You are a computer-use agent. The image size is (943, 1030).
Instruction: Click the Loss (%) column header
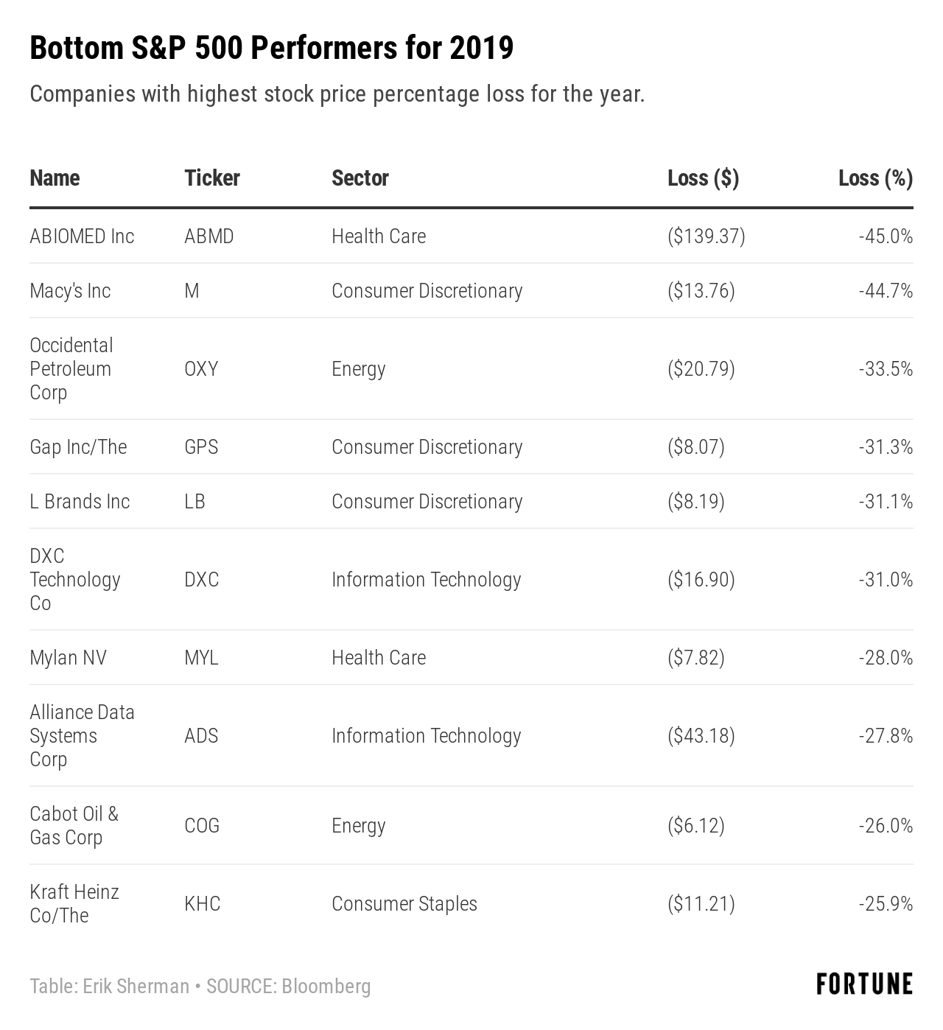click(x=875, y=178)
